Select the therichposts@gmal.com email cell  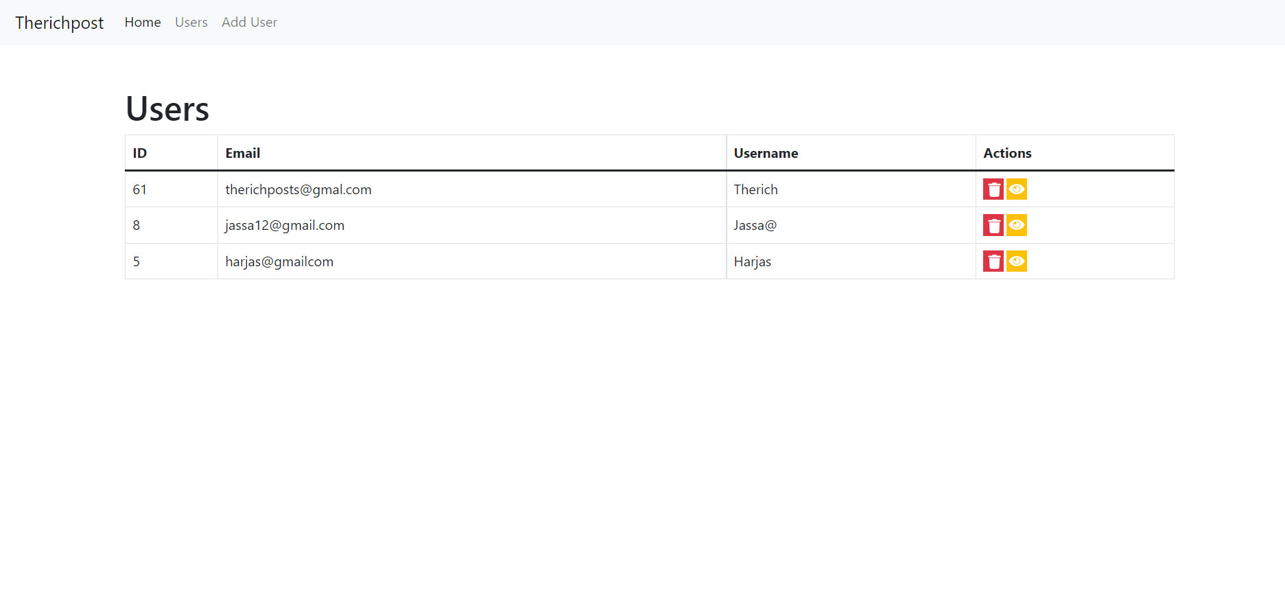click(x=298, y=189)
